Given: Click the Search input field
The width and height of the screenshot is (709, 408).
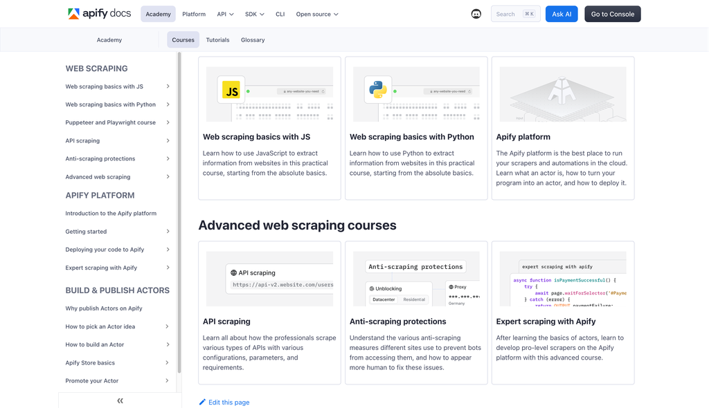Looking at the screenshot, I should (x=515, y=14).
